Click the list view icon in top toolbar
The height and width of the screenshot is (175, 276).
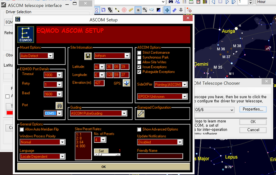pyautogui.click(x=184, y=2)
